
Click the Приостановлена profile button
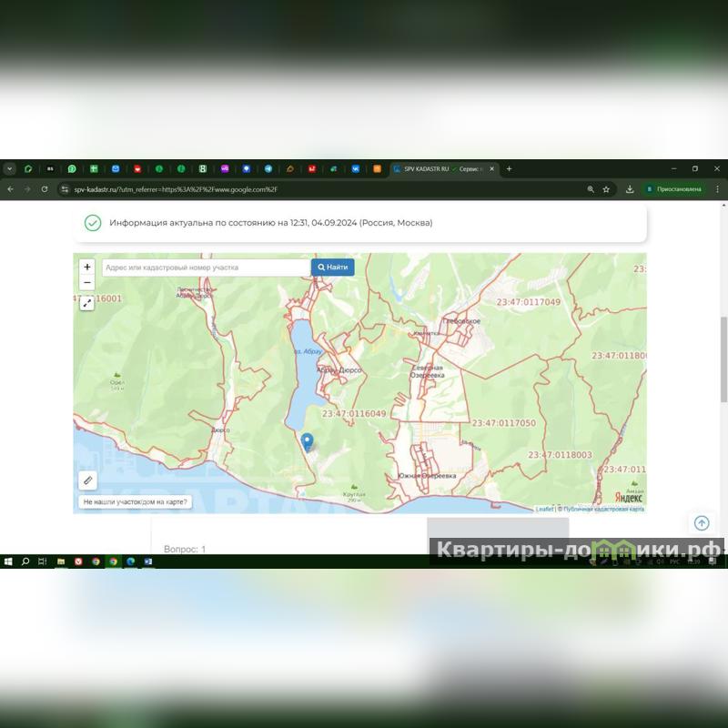673,189
